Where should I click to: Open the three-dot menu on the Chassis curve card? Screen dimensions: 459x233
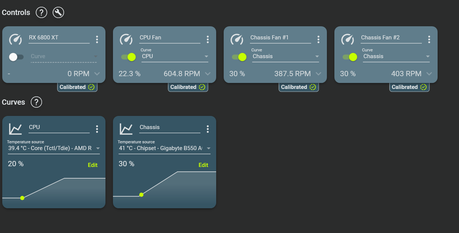point(208,129)
